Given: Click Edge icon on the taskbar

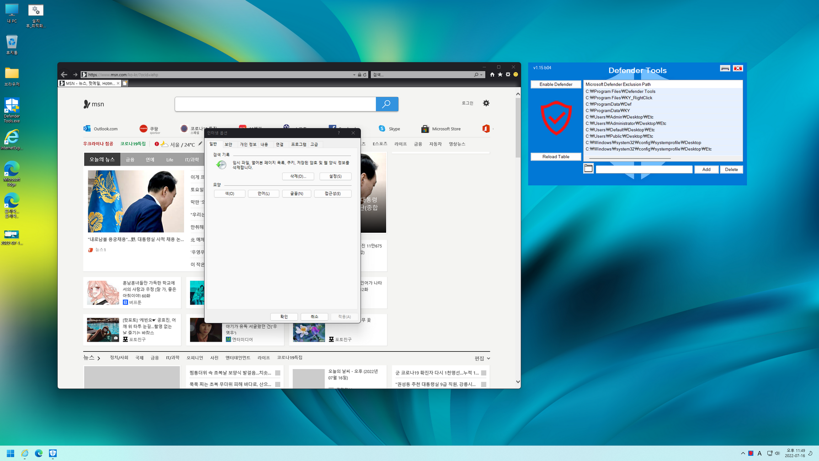Looking at the screenshot, I should point(39,453).
